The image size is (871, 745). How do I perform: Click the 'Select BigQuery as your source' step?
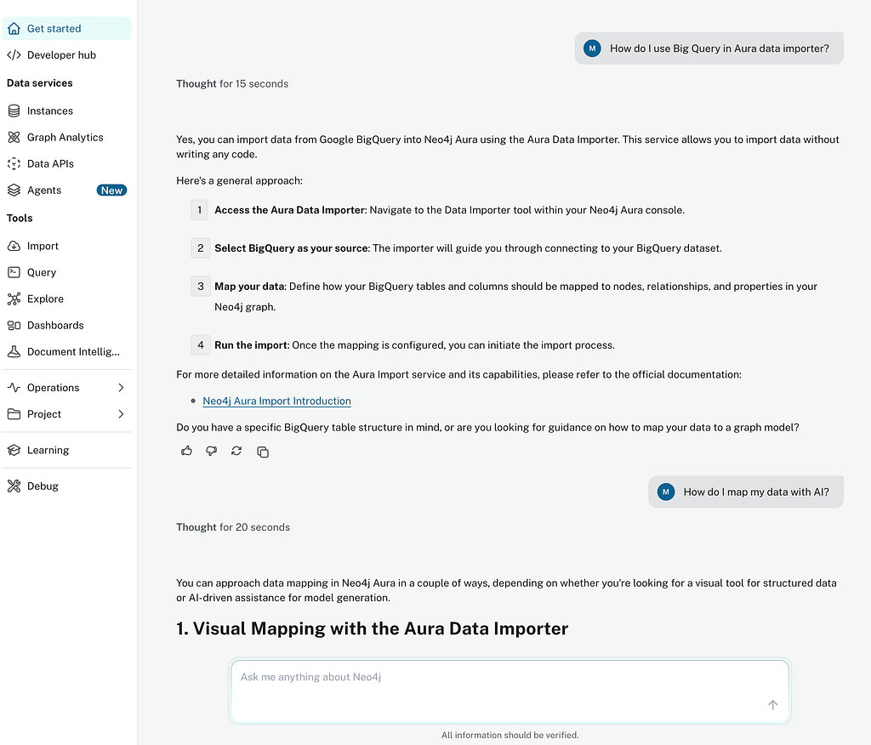[469, 248]
